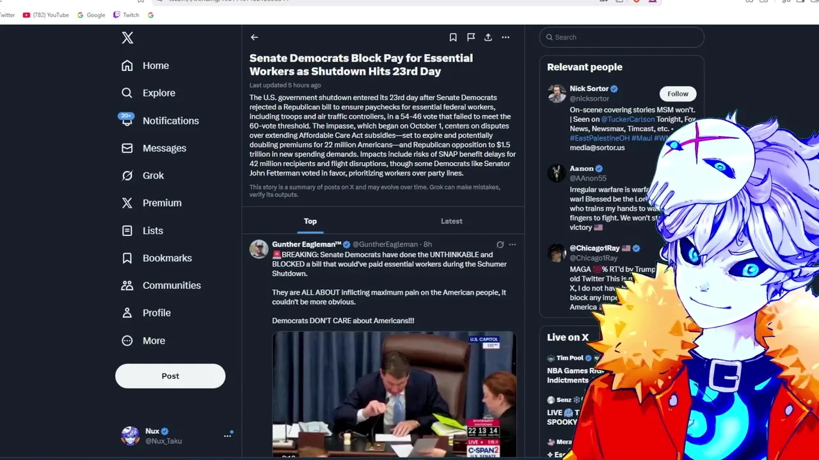
Task: Click @TuckerCarlson mention link
Action: pos(628,119)
